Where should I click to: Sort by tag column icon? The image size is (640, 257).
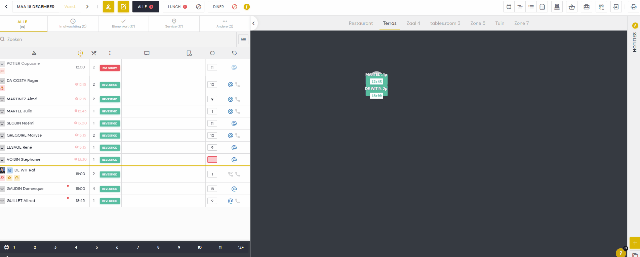coord(235,53)
